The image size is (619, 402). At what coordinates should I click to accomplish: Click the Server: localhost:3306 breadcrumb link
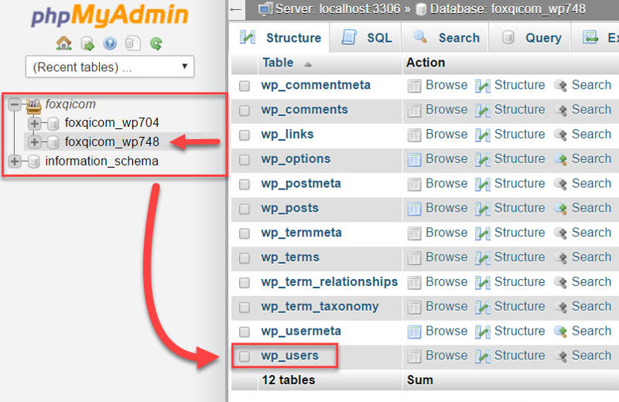(337, 9)
